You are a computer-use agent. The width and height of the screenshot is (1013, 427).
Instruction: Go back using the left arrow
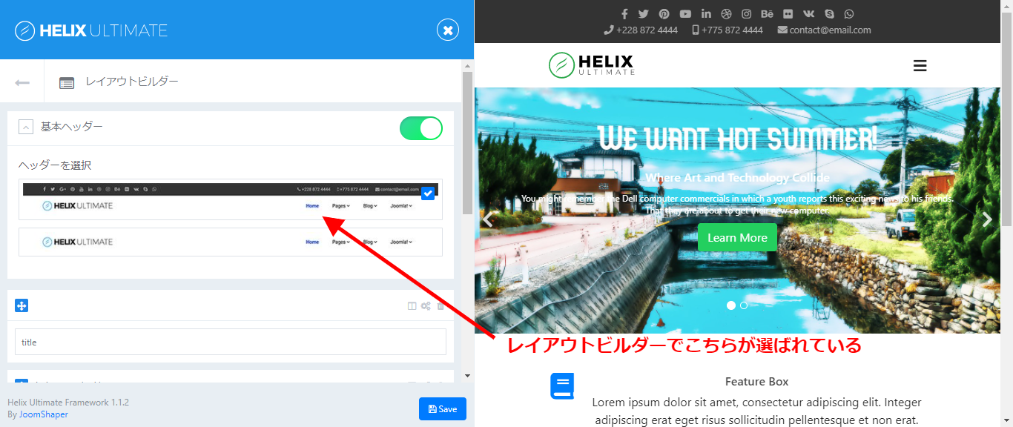click(22, 82)
